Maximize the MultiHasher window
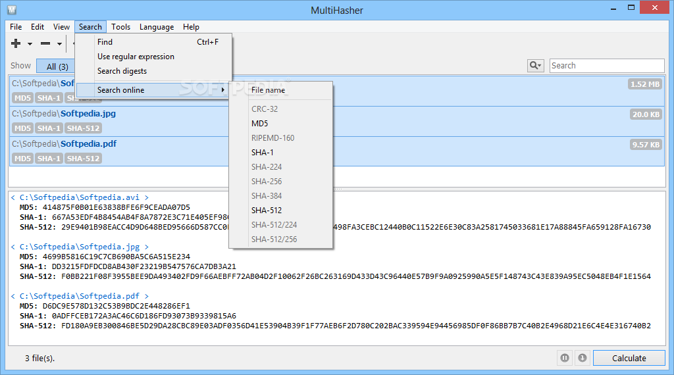The width and height of the screenshot is (674, 375). [631, 8]
